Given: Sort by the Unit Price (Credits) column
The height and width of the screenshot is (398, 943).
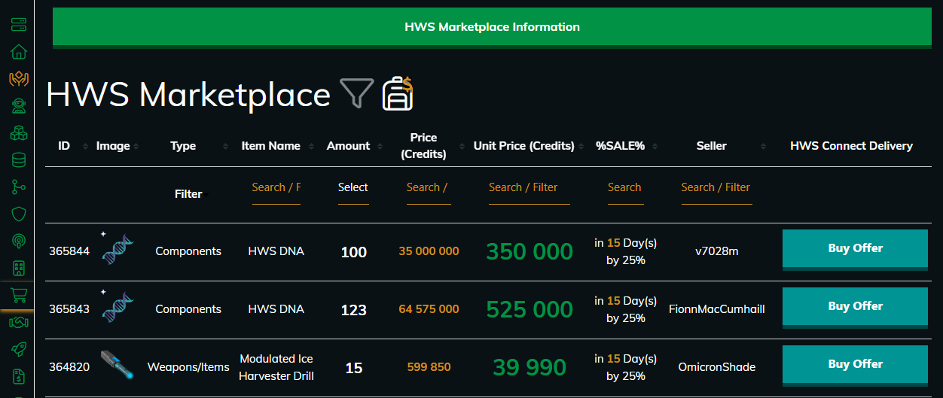Looking at the screenshot, I should pyautogui.click(x=523, y=146).
